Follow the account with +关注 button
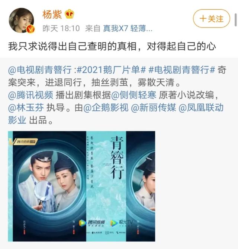Viewport: 238px width, 249px height. [x=212, y=19]
